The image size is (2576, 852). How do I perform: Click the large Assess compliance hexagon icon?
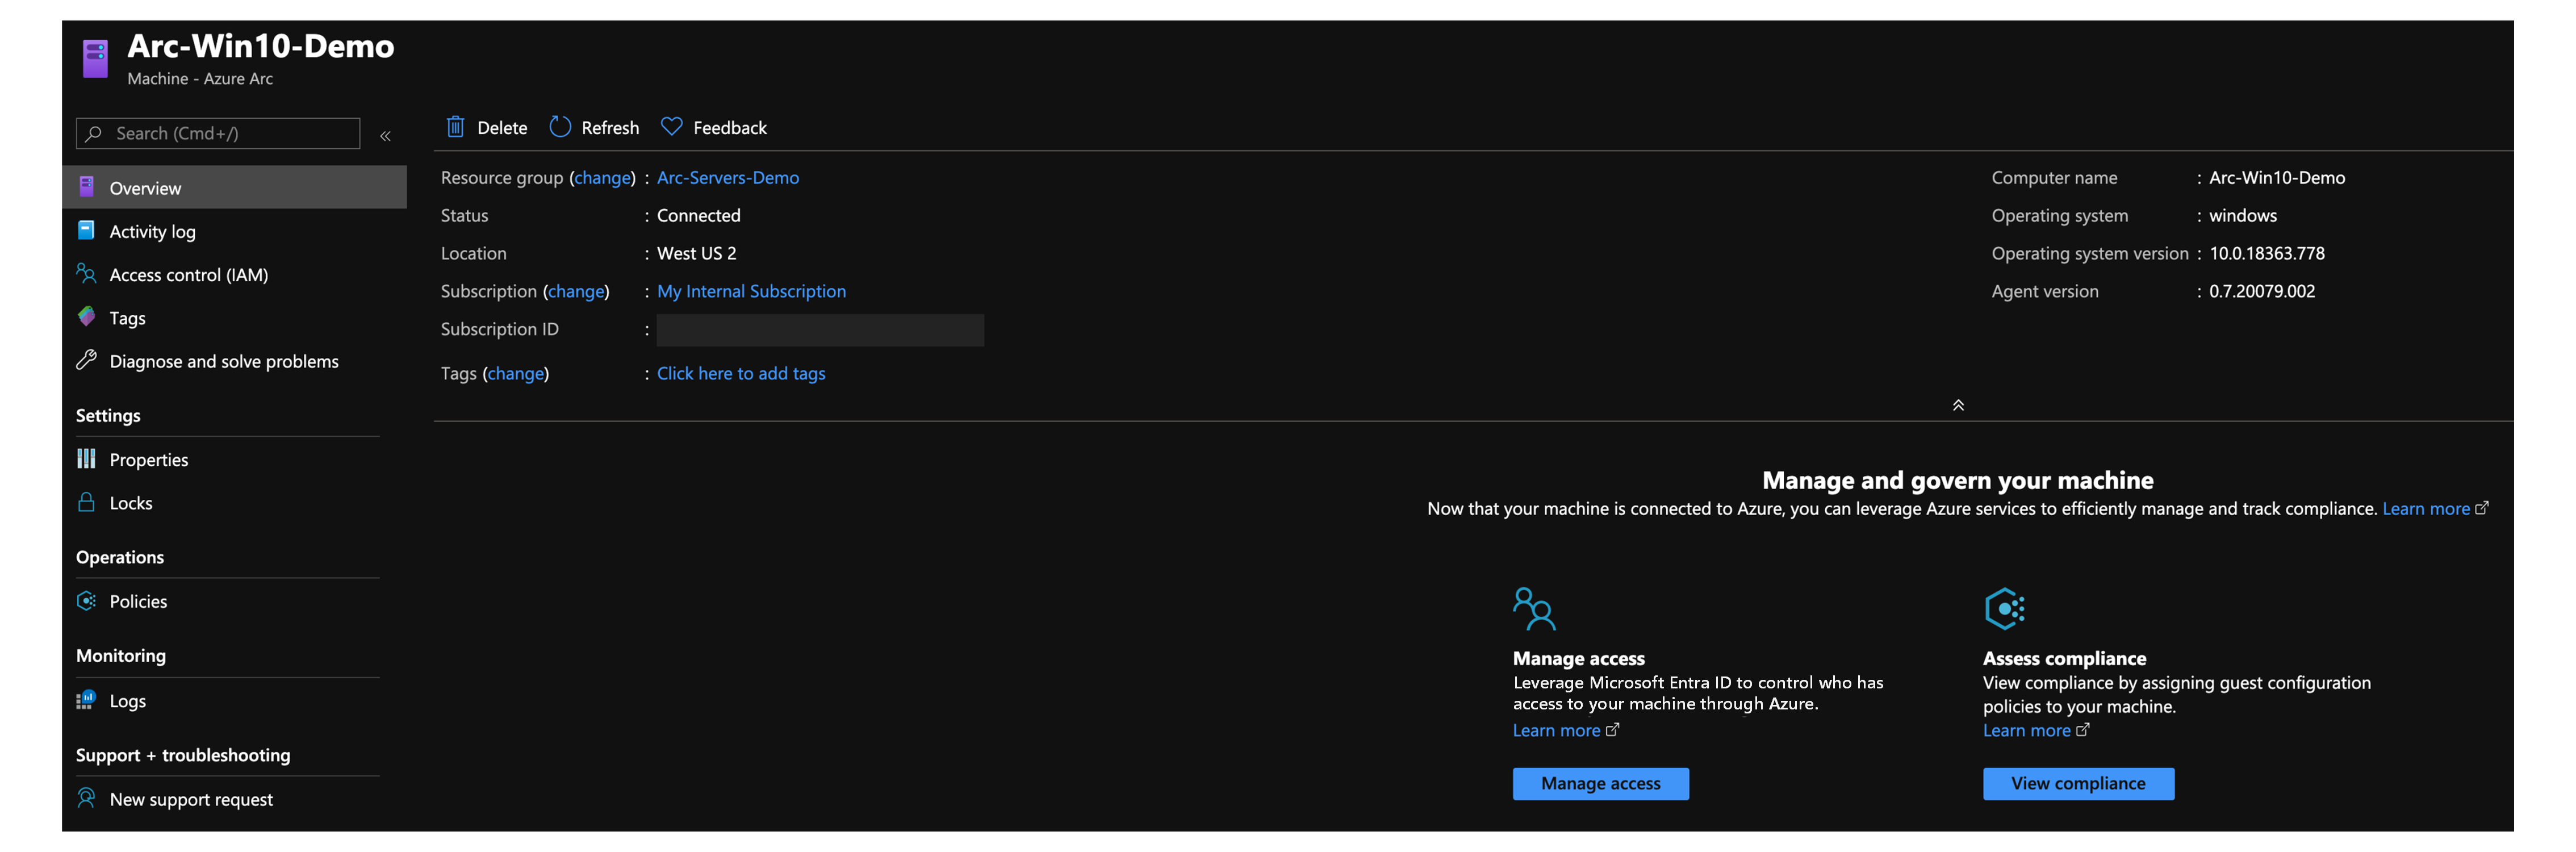coord(2004,608)
